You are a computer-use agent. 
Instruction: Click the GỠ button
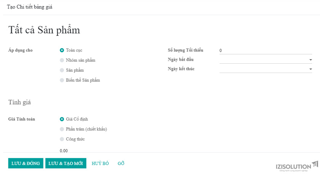click(121, 163)
